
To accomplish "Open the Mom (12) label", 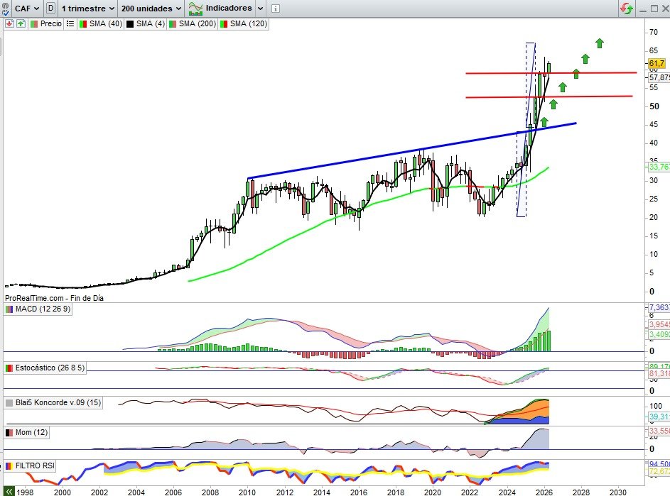I will click(32, 432).
